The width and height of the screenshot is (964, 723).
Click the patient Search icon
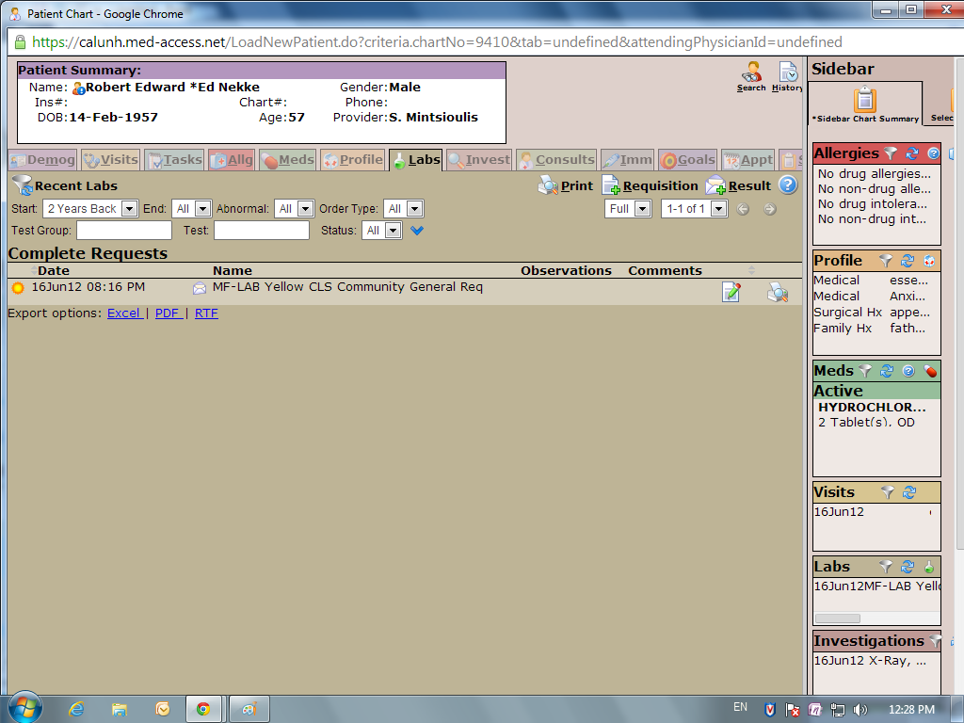[751, 75]
